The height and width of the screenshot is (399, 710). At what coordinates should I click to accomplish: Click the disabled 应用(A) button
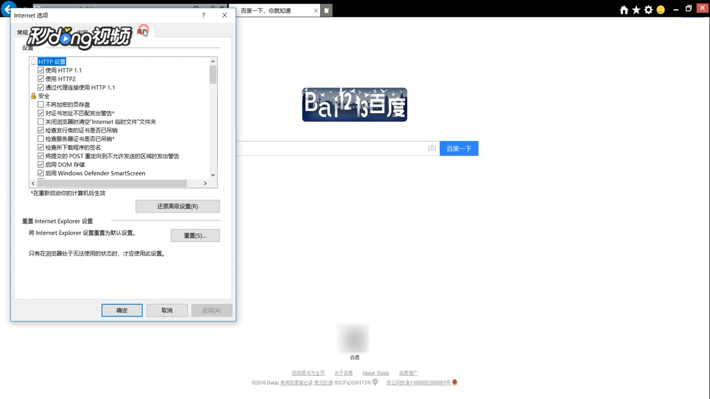click(x=212, y=310)
